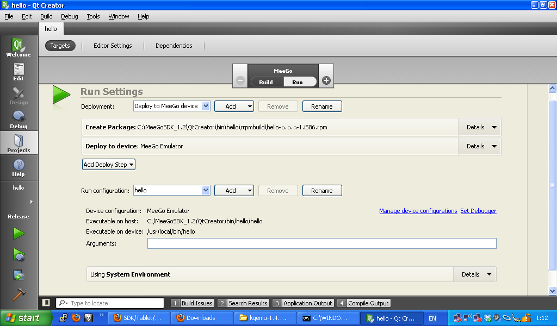Open the Run configuration combo box

(x=171, y=190)
